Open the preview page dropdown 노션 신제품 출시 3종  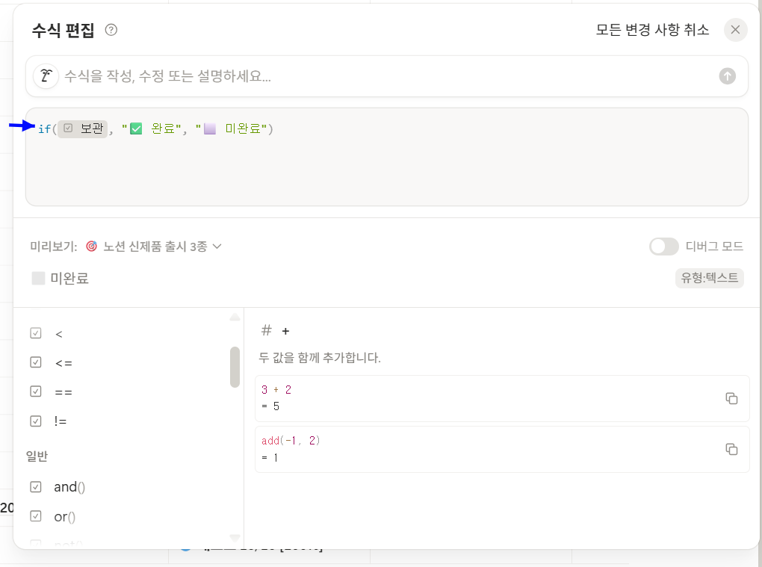pos(154,247)
